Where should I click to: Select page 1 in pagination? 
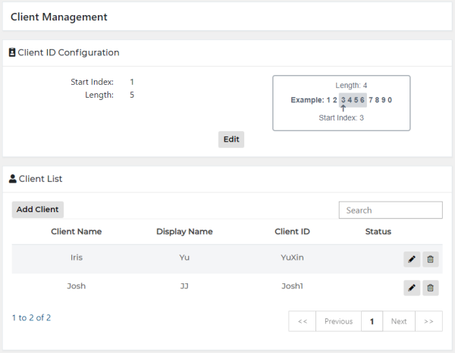click(x=372, y=321)
